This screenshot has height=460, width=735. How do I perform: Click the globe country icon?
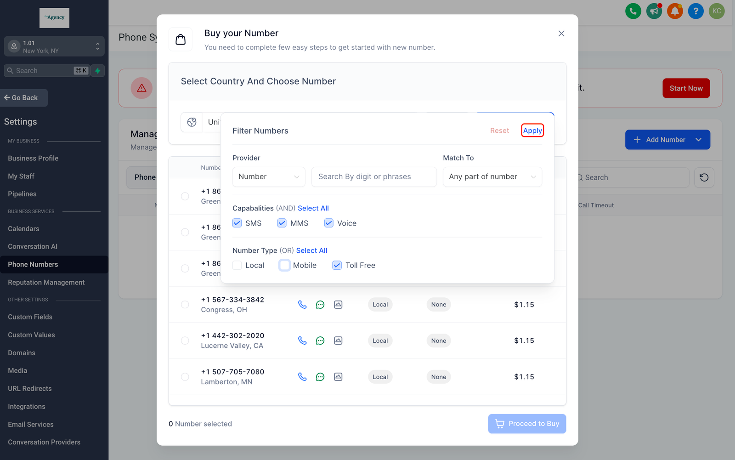pos(192,122)
